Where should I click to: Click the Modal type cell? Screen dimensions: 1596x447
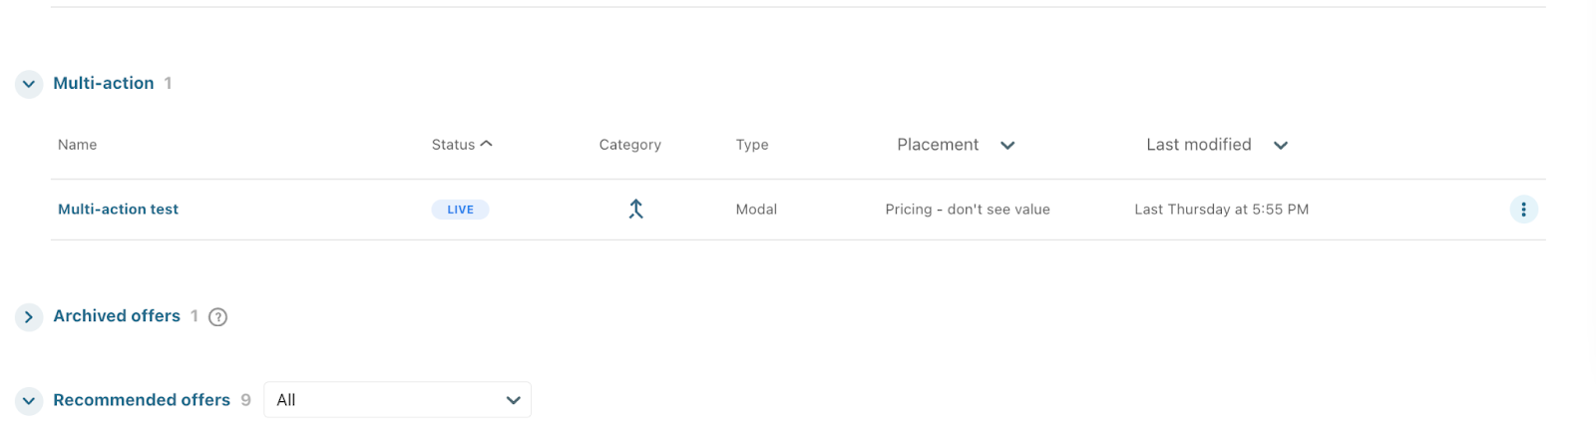coord(756,210)
